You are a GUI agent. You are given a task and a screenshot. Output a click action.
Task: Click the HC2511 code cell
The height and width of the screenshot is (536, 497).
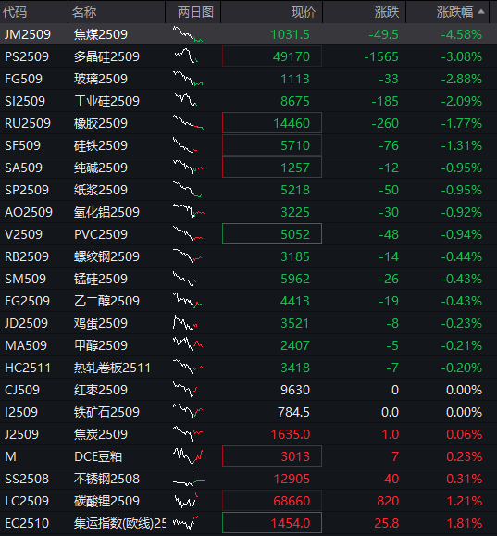(x=28, y=368)
